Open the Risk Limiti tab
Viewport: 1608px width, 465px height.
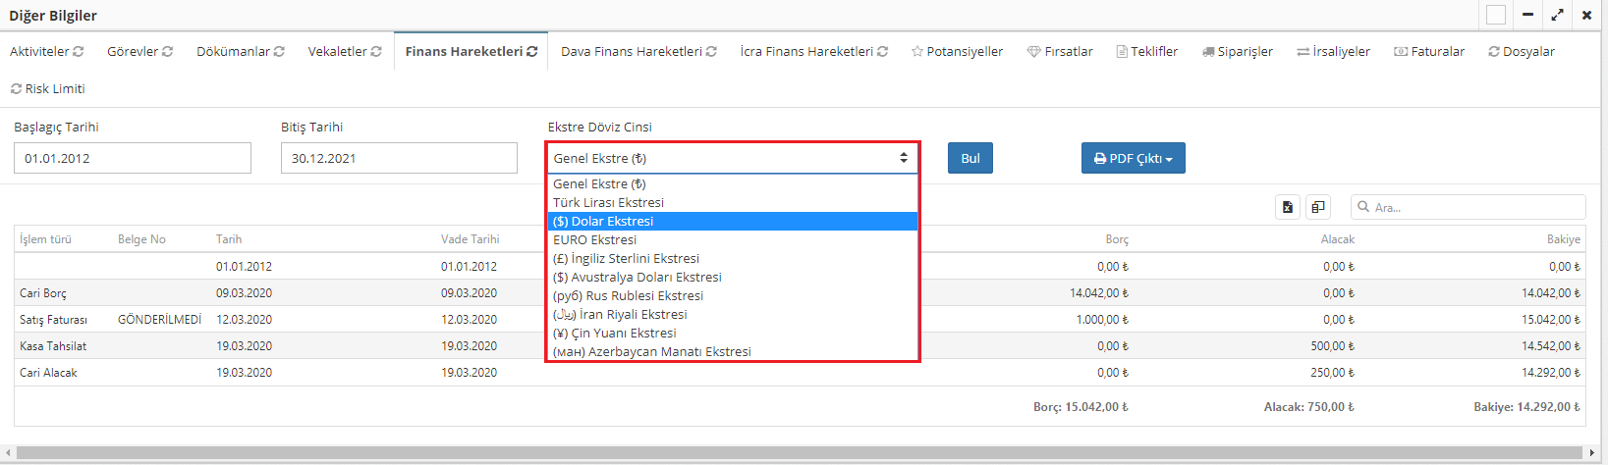pos(48,89)
